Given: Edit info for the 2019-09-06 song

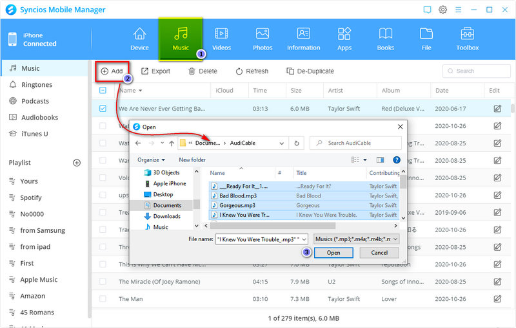Looking at the screenshot, I should point(497,212).
